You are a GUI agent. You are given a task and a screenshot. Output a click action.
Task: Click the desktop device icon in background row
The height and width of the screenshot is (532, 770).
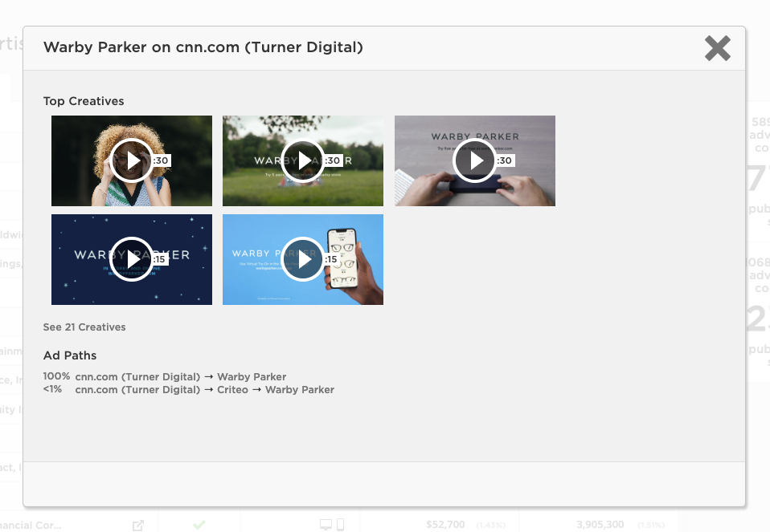tap(326, 525)
